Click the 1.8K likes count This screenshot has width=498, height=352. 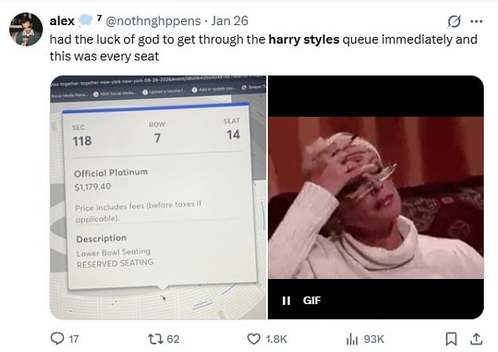coord(276,339)
